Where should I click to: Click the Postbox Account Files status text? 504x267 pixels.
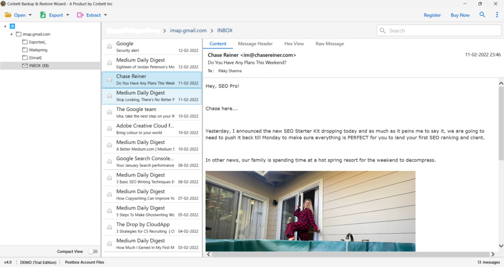(85, 262)
